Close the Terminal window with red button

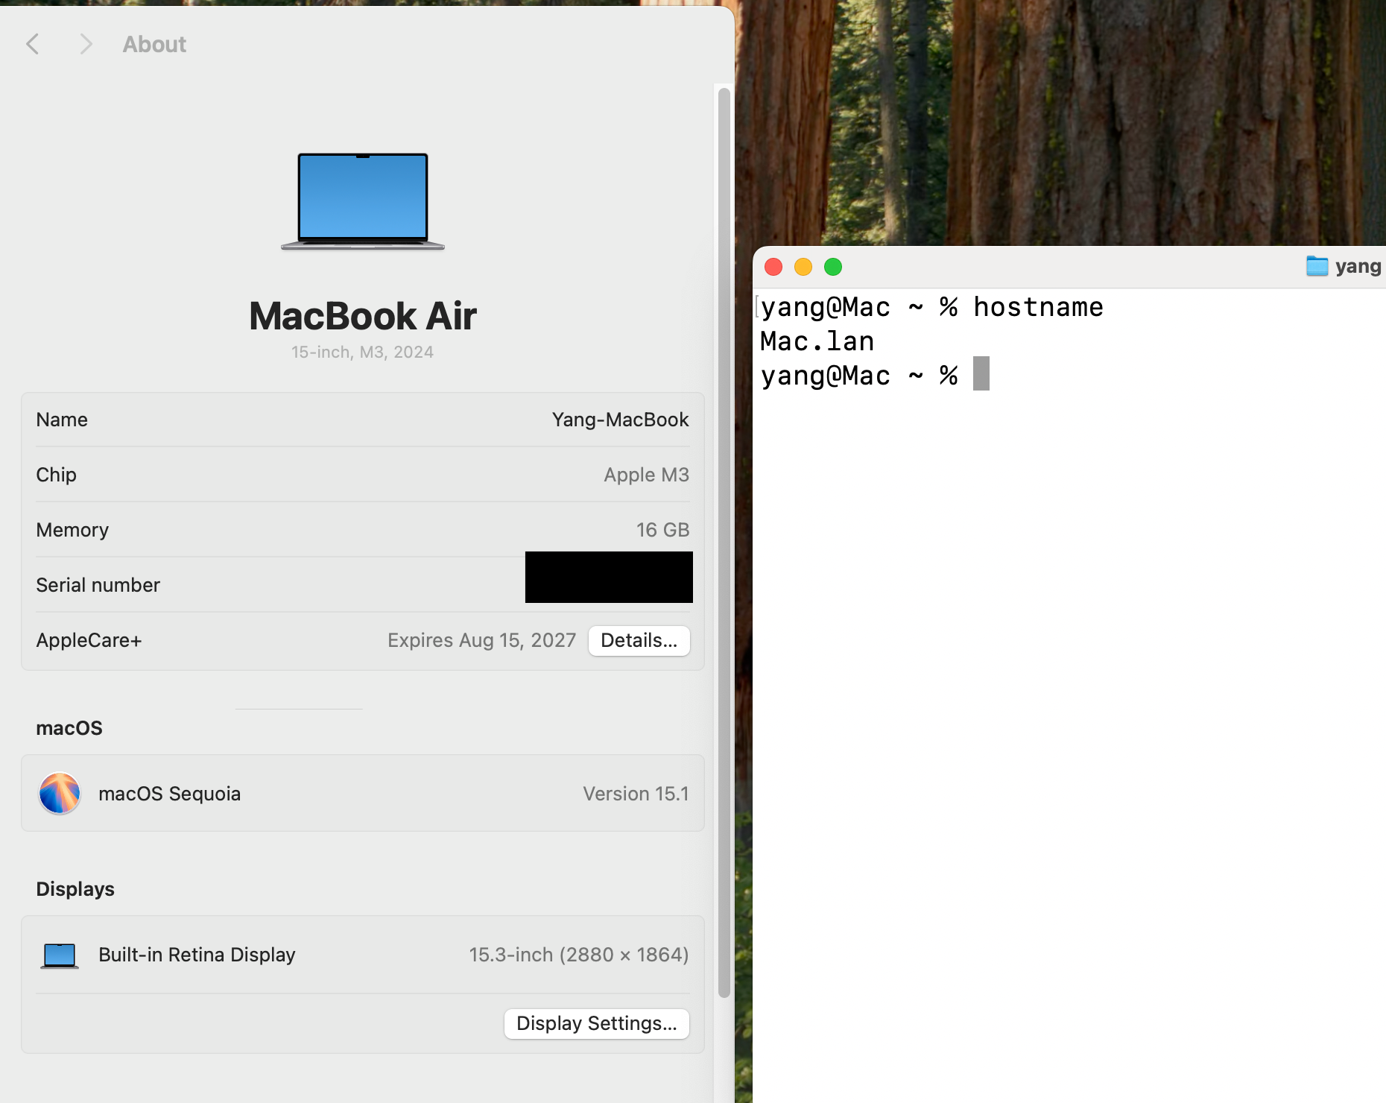point(773,267)
